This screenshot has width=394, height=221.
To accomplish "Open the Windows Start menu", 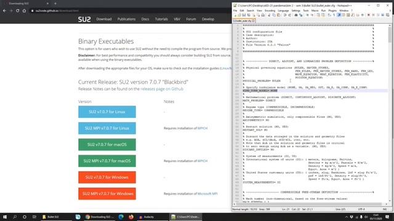I will [x=5, y=217].
